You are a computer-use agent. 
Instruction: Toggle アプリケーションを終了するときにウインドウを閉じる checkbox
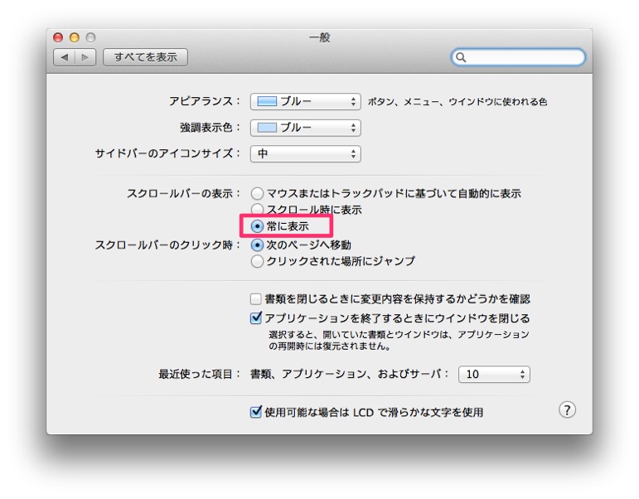(x=257, y=318)
